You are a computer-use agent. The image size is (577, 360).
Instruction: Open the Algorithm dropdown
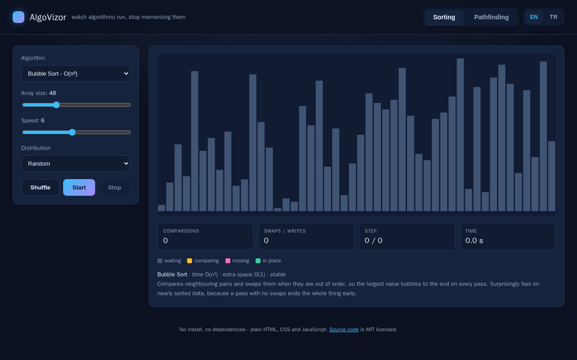(x=76, y=74)
